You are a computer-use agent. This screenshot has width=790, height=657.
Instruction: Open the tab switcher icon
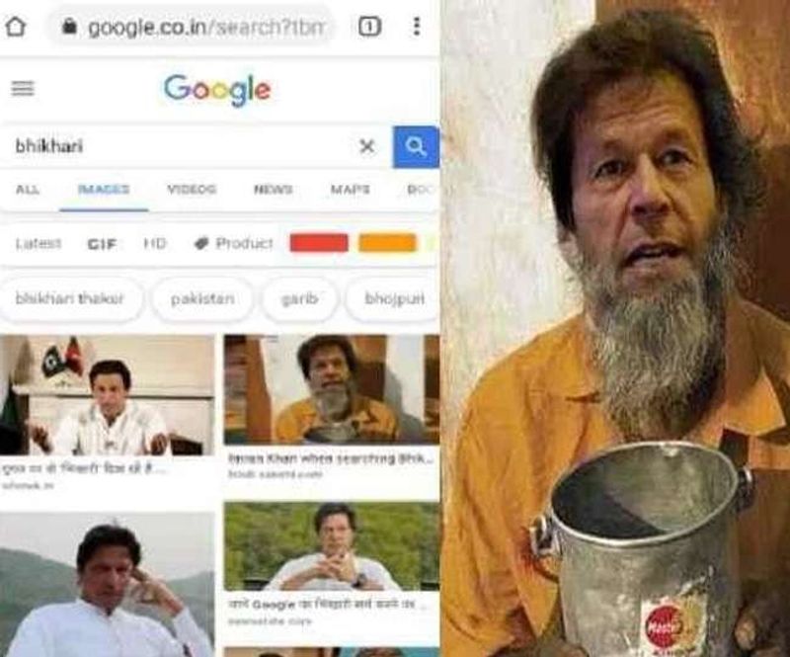[x=369, y=27]
